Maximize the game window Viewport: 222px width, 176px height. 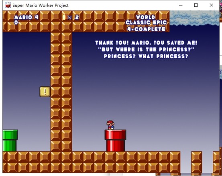[196, 5]
